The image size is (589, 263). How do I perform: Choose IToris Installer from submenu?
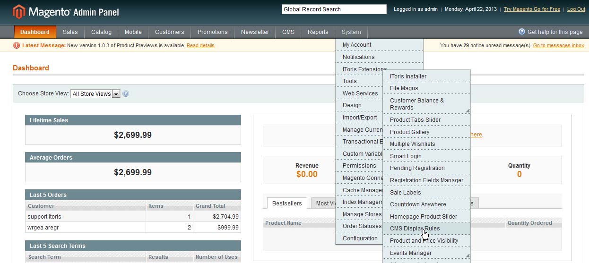click(x=426, y=76)
